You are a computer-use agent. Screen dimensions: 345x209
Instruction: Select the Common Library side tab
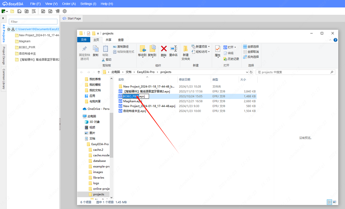(4, 79)
